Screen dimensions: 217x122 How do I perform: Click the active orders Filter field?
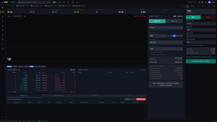[130, 99]
